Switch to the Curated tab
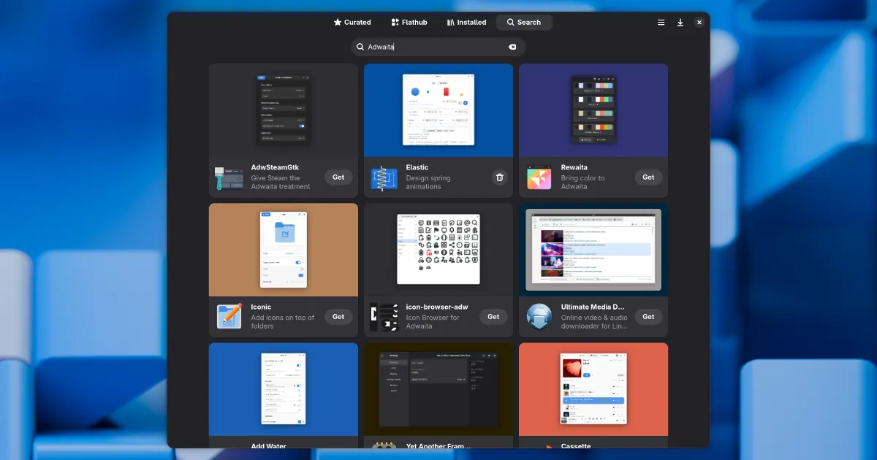877x460 pixels. click(x=352, y=23)
